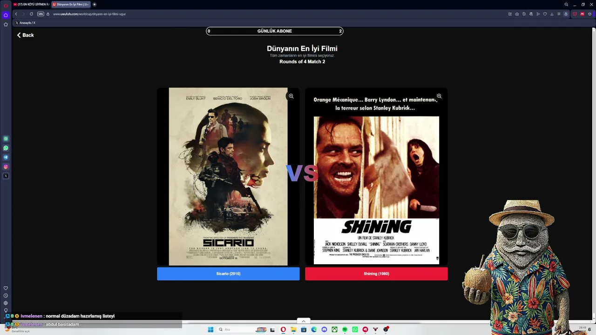
Task: Open File Explorer from the taskbar
Action: [x=293, y=329]
